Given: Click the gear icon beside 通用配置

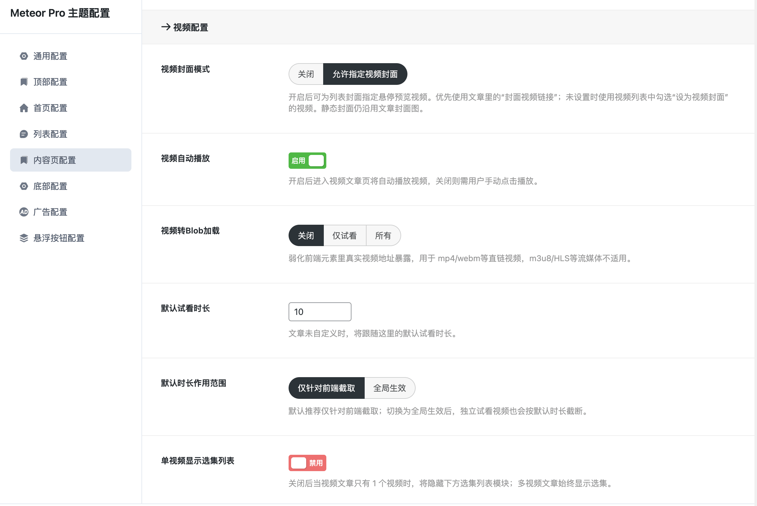Looking at the screenshot, I should coord(24,56).
